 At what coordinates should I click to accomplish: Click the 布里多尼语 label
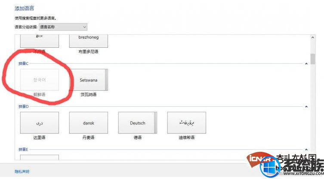(89, 52)
